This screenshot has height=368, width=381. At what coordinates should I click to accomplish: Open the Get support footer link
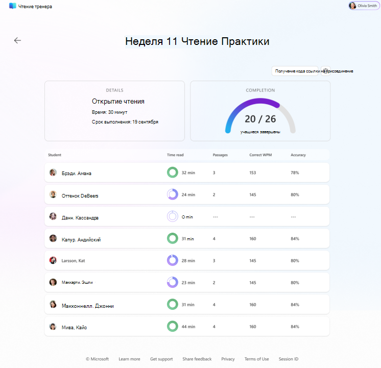click(161, 359)
